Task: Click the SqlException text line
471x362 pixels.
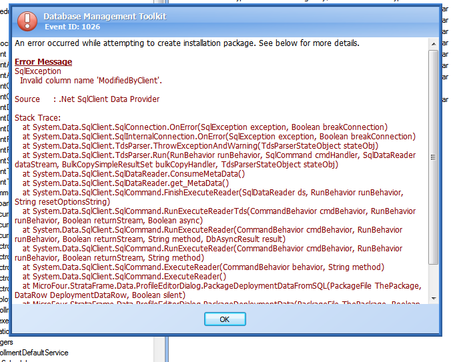Action: pyautogui.click(x=38, y=71)
